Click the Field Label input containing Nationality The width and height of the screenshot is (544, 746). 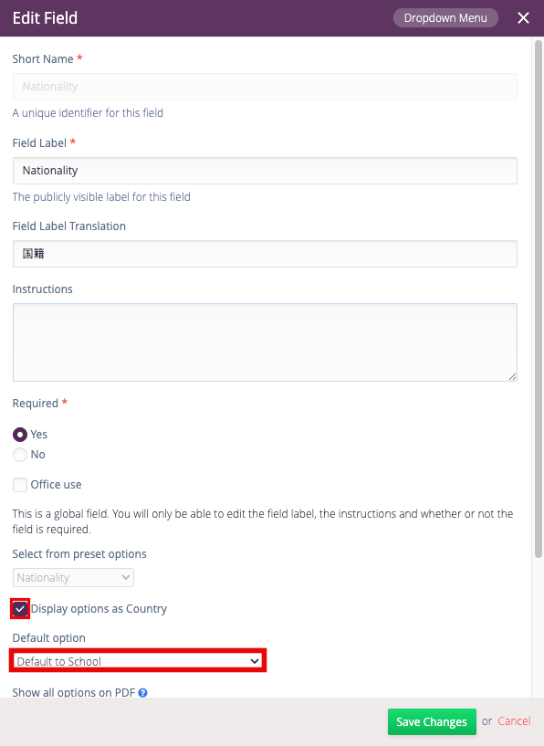pos(265,171)
